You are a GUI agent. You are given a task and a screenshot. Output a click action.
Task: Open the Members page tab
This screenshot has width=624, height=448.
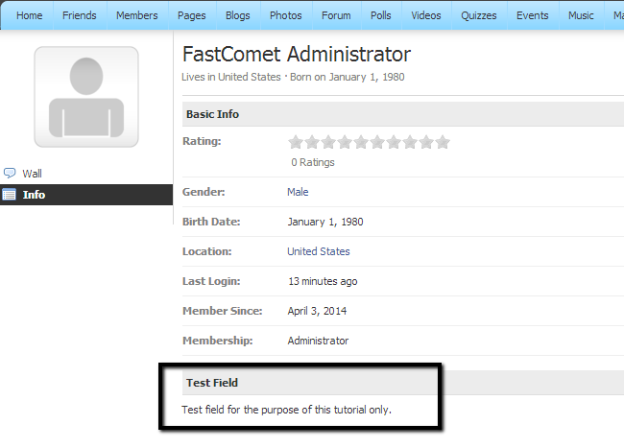tap(136, 15)
